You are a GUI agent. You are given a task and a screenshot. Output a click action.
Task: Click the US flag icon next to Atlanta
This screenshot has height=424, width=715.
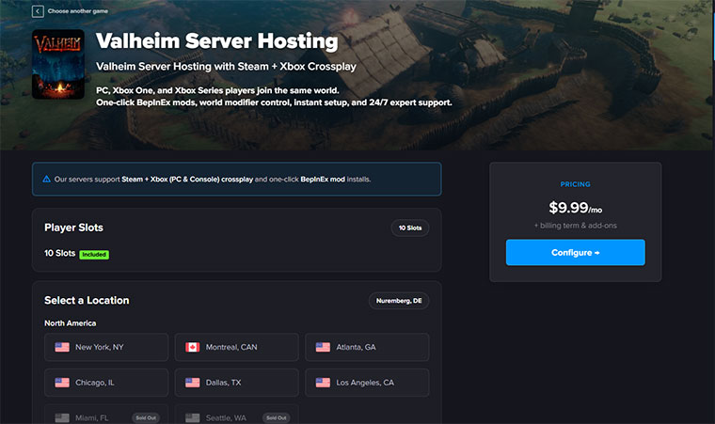323,348
